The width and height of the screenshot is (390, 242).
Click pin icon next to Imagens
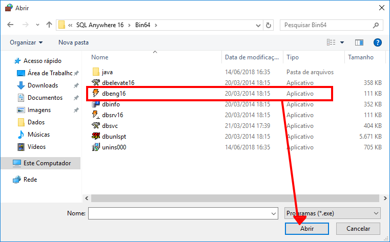tap(76, 110)
